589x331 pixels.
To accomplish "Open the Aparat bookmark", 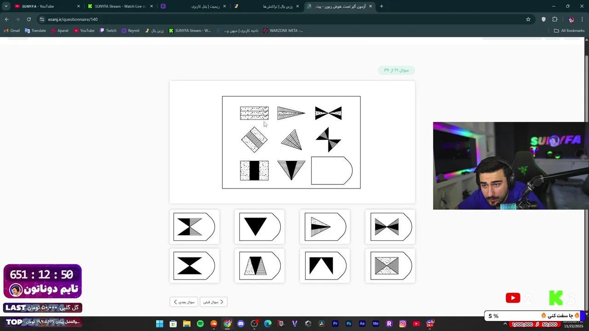I will (x=60, y=31).
